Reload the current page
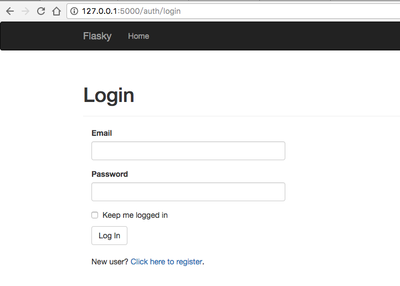 coord(40,11)
